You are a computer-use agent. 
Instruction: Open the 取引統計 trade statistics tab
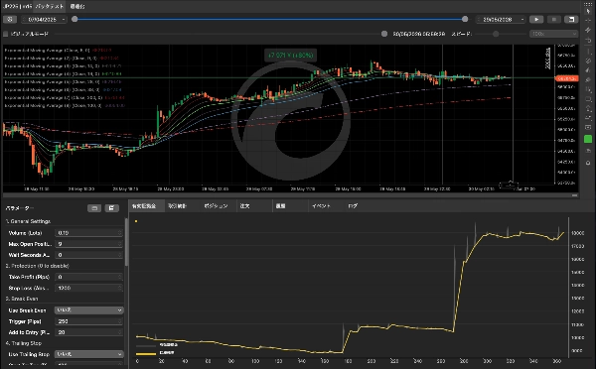pyautogui.click(x=178, y=205)
